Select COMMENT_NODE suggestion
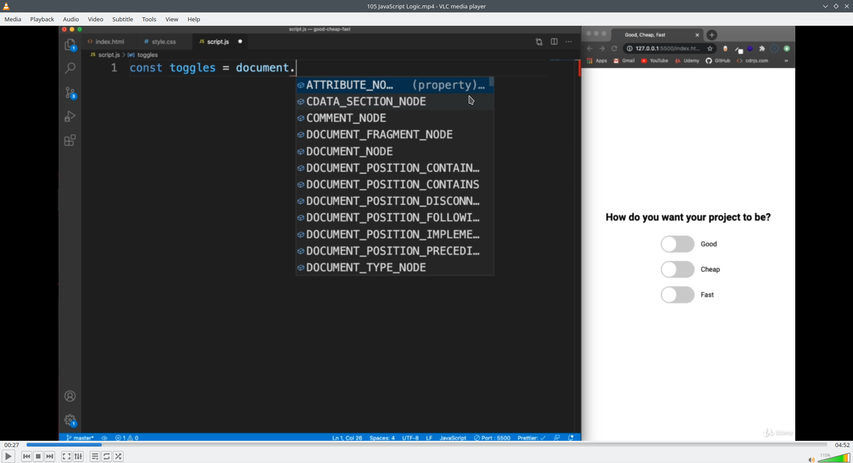The width and height of the screenshot is (853, 463). pyautogui.click(x=395, y=118)
